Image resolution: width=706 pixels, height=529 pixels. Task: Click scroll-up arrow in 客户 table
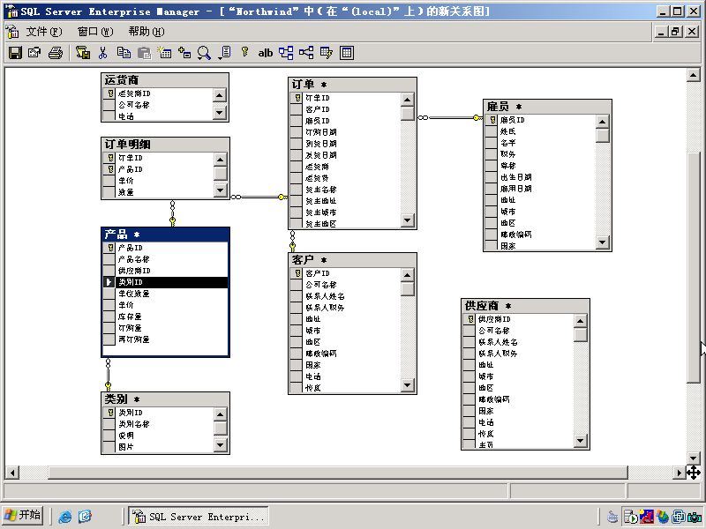tap(407, 275)
